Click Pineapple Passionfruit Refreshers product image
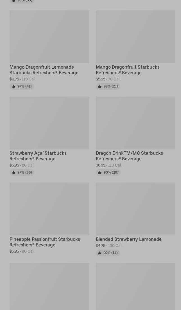 pos(49,209)
